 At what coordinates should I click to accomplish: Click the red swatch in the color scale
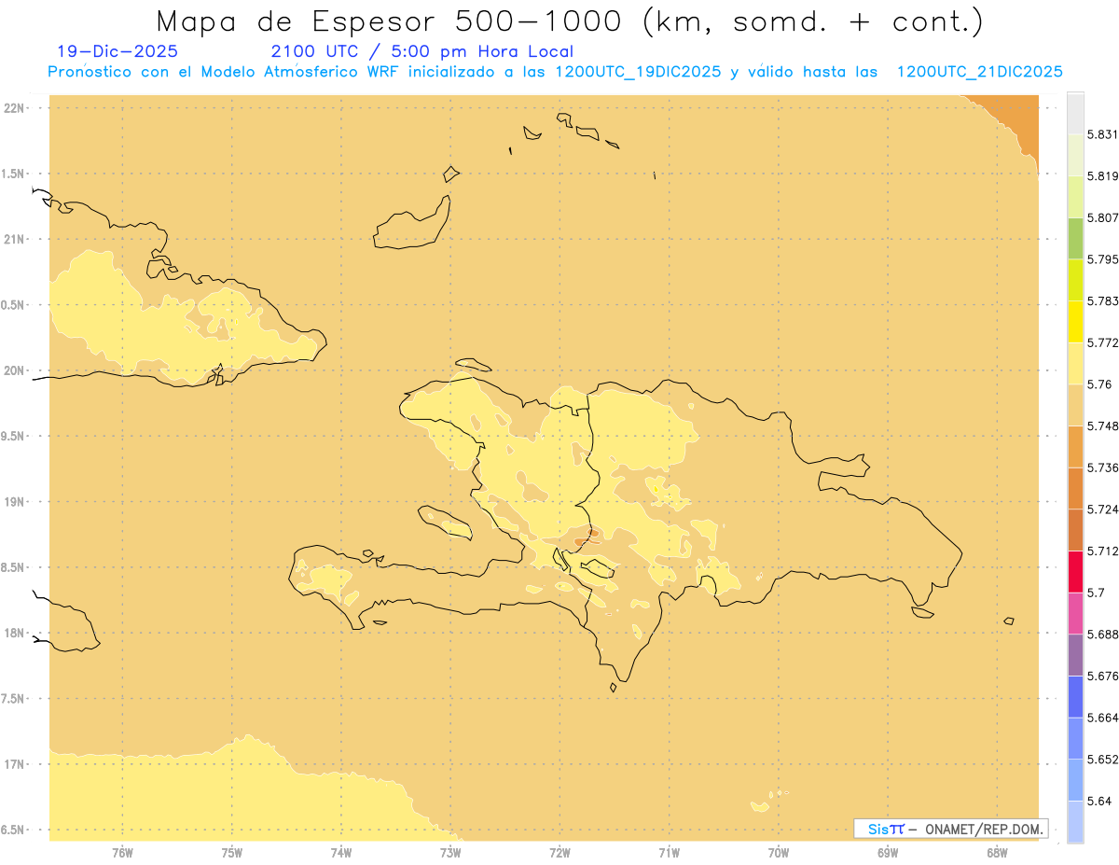tap(1075, 571)
